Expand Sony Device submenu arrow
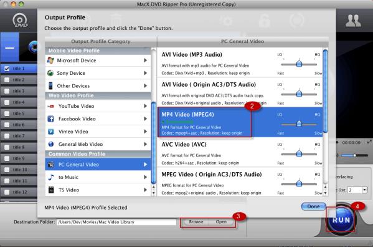The width and height of the screenshot is (373, 247). pos(145,73)
